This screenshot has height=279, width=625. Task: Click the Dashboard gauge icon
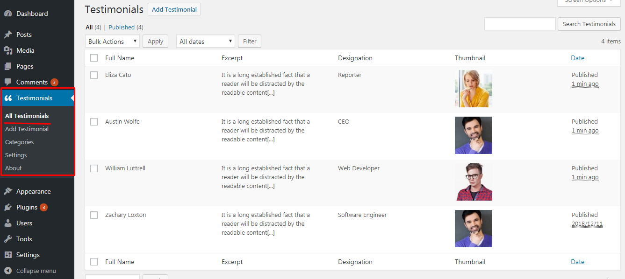8,14
